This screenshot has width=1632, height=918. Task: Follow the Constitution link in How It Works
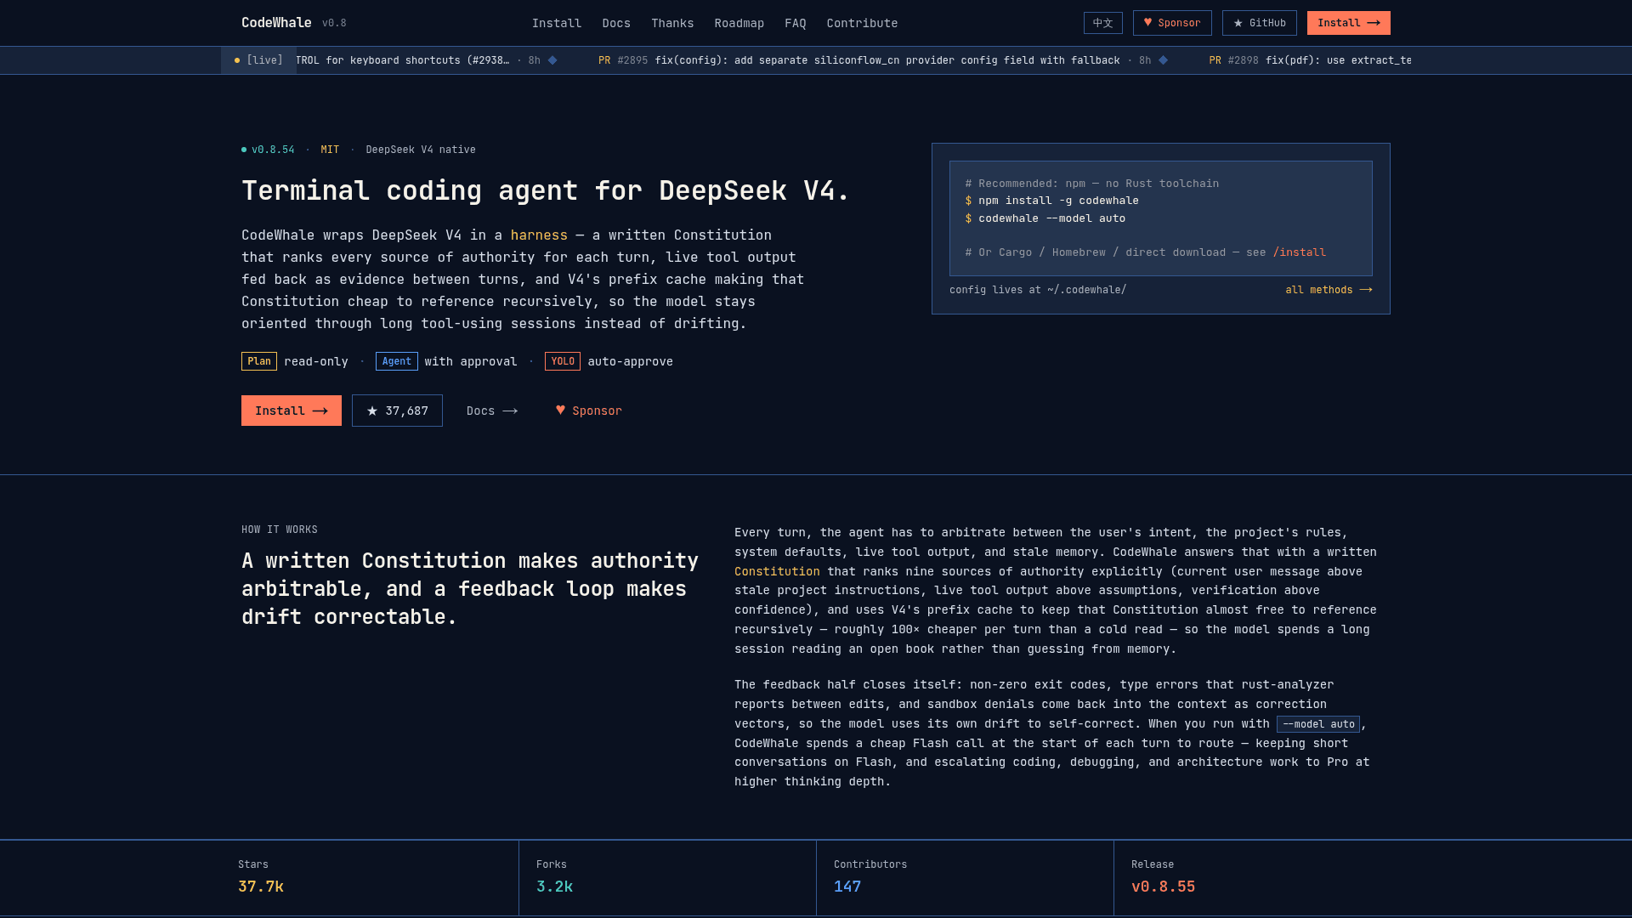[777, 572]
